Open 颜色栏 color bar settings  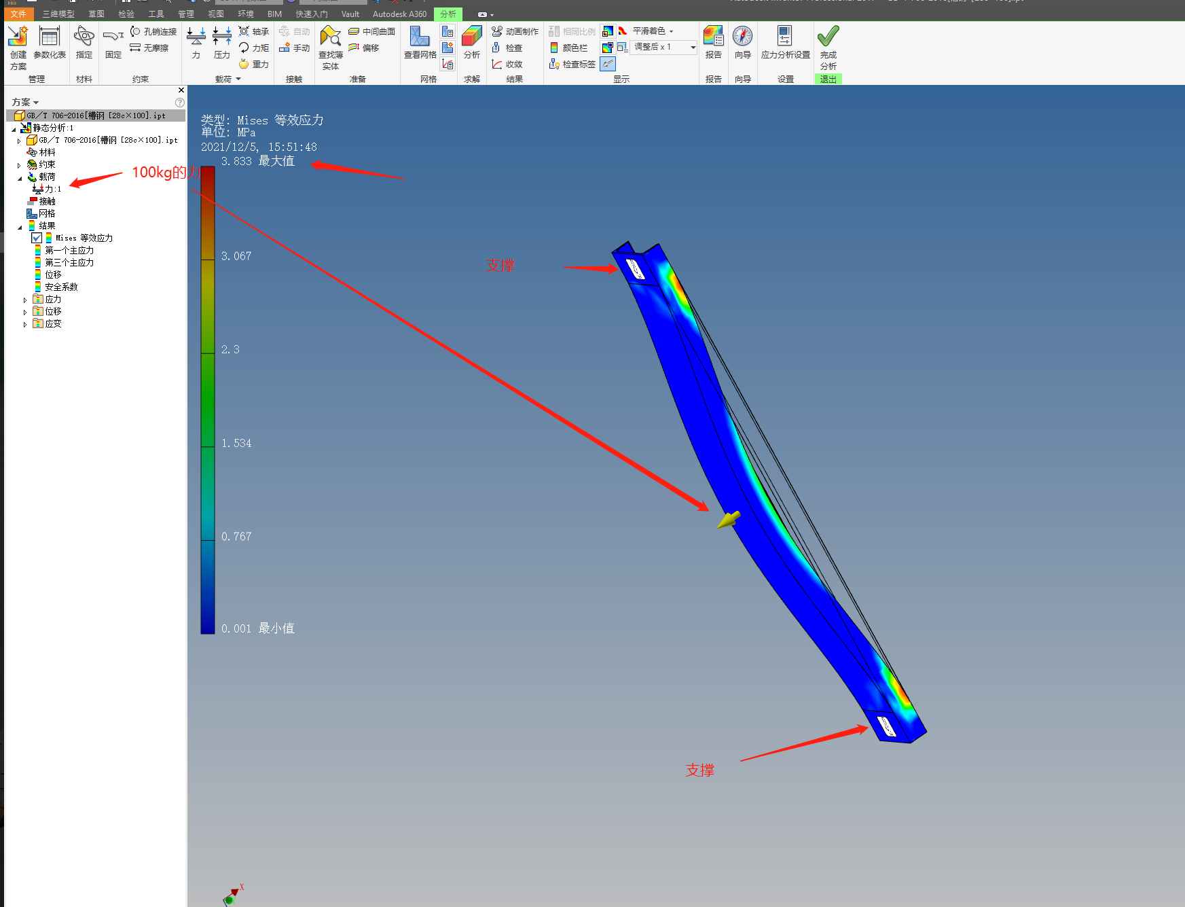(x=569, y=48)
